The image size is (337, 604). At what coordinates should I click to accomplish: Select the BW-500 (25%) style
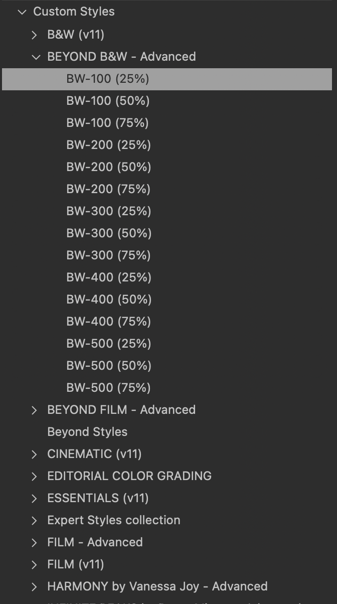(167, 344)
